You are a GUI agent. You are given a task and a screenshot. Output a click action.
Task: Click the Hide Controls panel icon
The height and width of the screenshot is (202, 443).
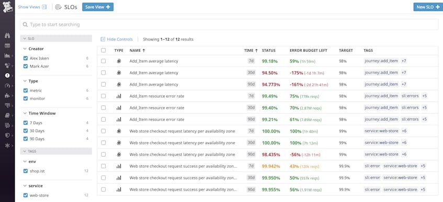point(103,39)
